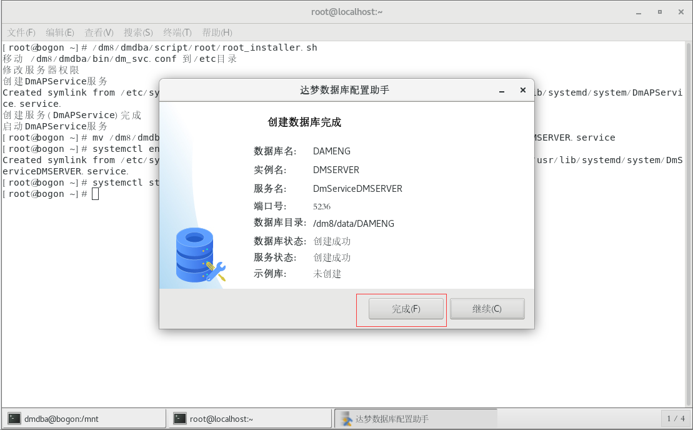Open the 编辑(E) menu in terminal
This screenshot has height=430, width=693.
[x=59, y=32]
